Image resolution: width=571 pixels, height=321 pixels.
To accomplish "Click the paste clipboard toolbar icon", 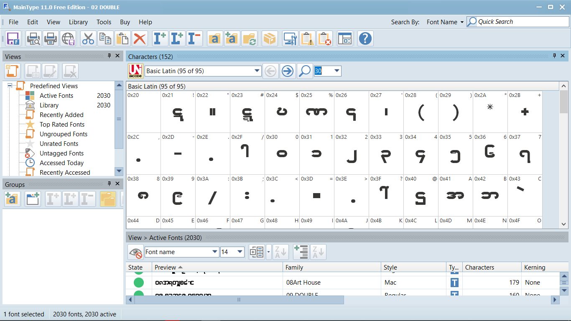I will (x=122, y=39).
